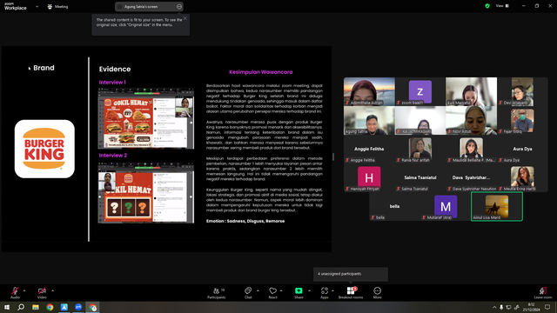Screen dimensions: 557x313
Task: Click the Burger King logo on the slide
Action: coord(44,149)
